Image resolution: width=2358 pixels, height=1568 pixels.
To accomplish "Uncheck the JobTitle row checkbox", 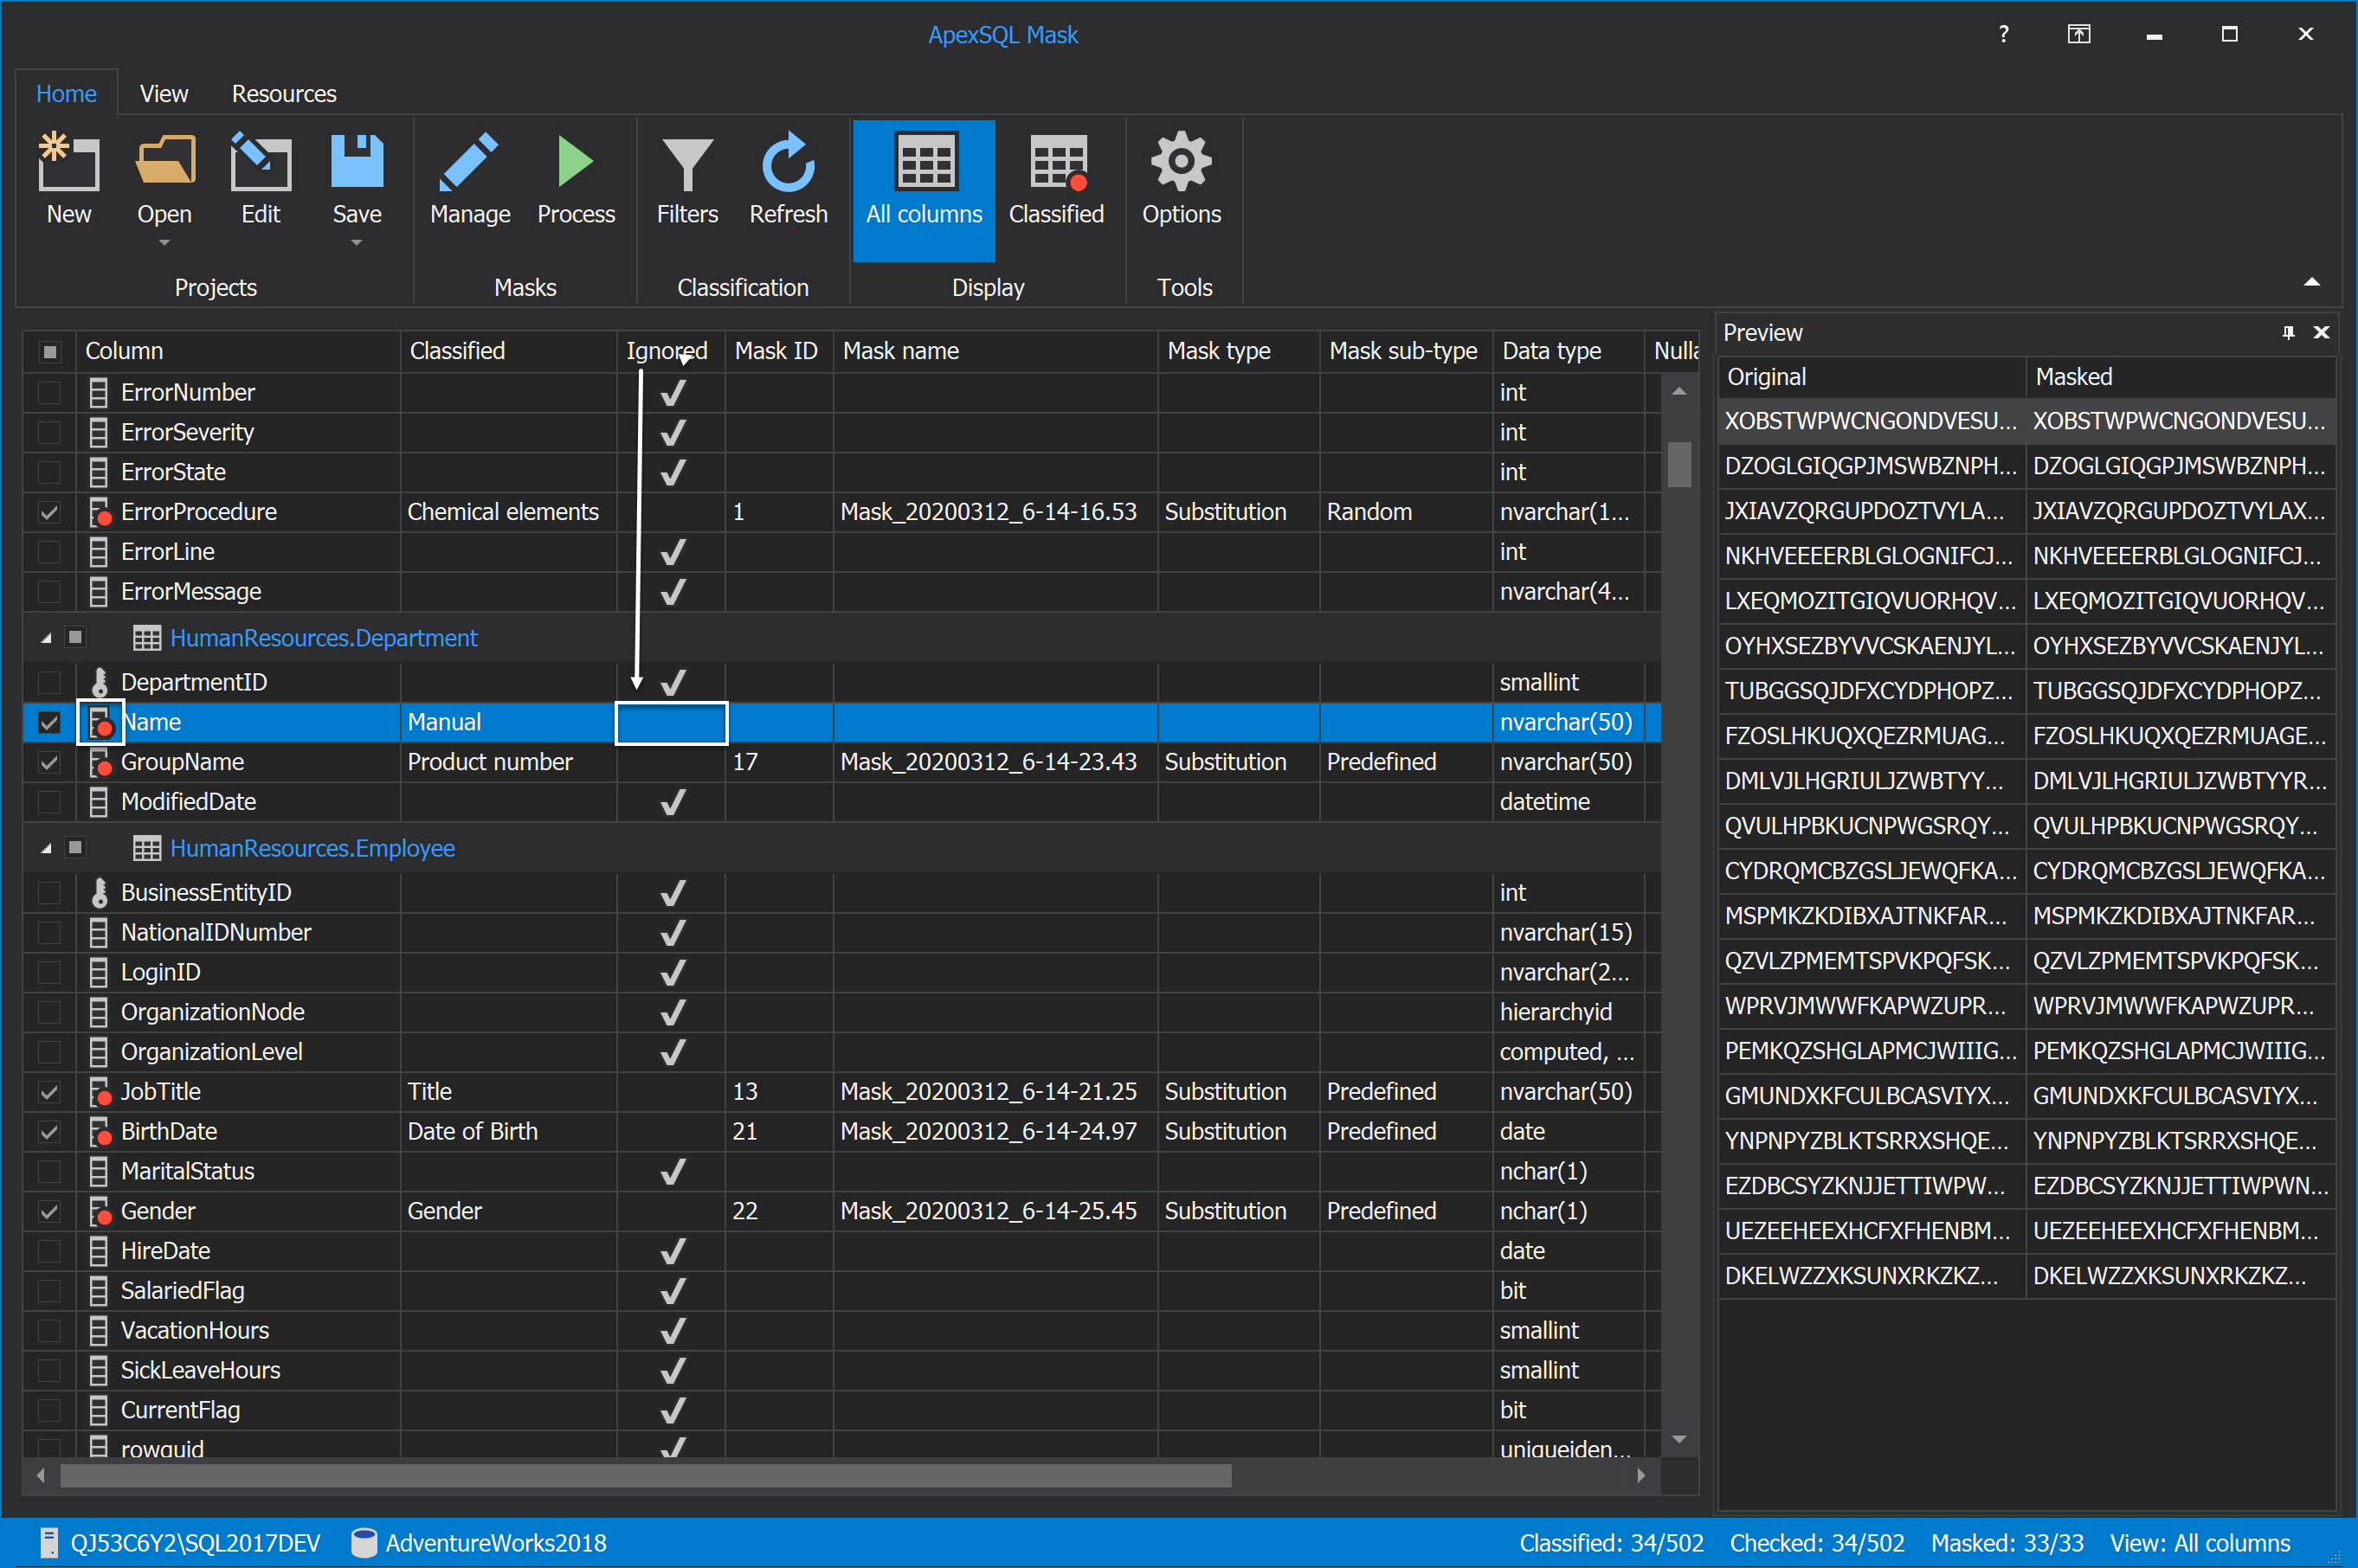I will click(x=49, y=1093).
